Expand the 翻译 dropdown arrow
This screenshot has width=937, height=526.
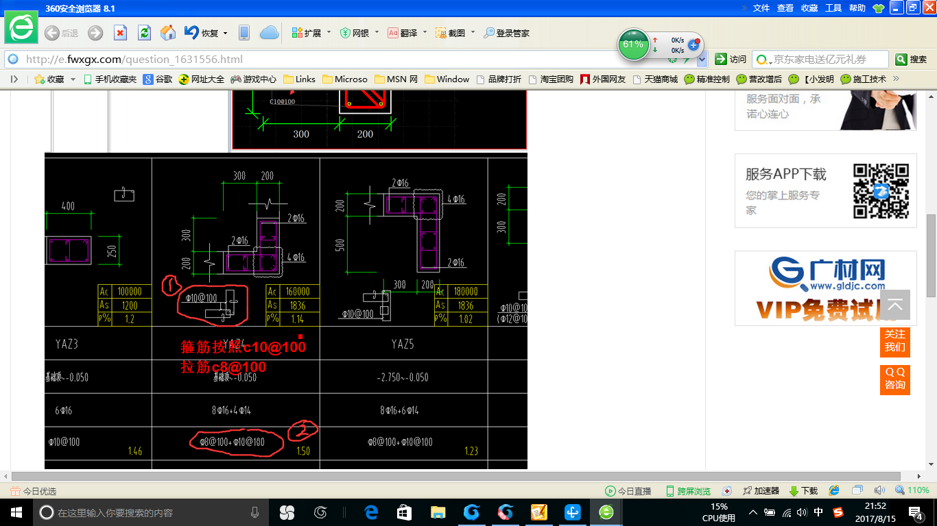tap(425, 32)
